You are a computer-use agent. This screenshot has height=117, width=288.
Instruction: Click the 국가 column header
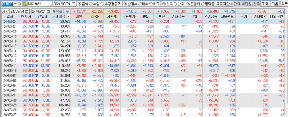(244, 16)
